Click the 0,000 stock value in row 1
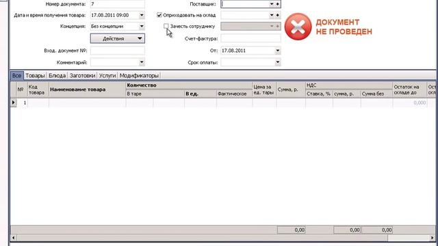 coord(420,102)
